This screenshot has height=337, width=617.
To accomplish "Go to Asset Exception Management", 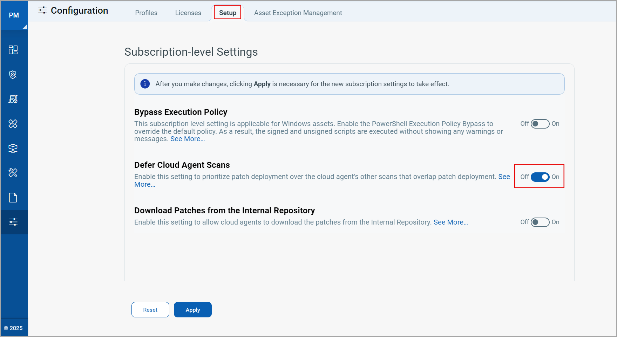I will [298, 13].
